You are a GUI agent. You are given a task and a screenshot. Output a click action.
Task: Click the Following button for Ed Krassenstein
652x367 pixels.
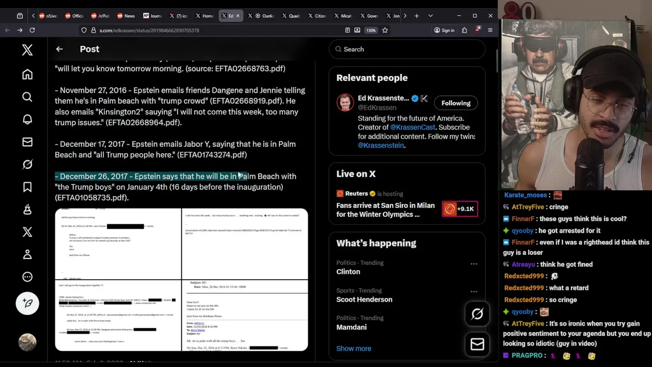456,103
